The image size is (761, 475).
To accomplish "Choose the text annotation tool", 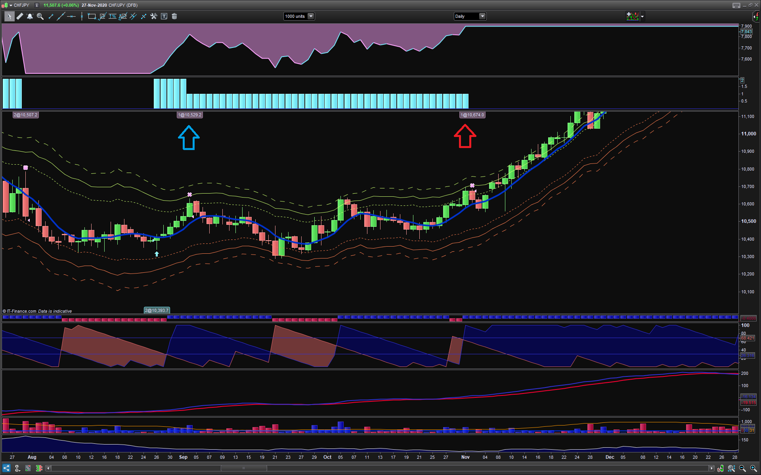I will pos(164,16).
